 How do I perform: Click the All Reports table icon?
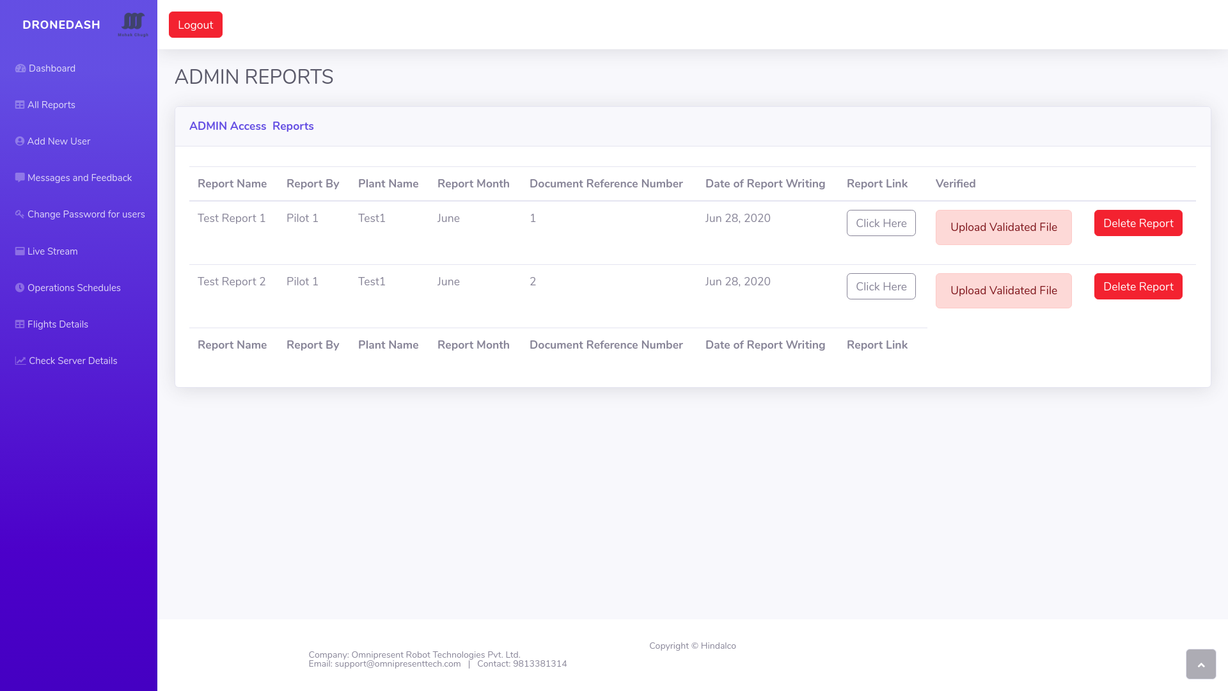pyautogui.click(x=20, y=105)
